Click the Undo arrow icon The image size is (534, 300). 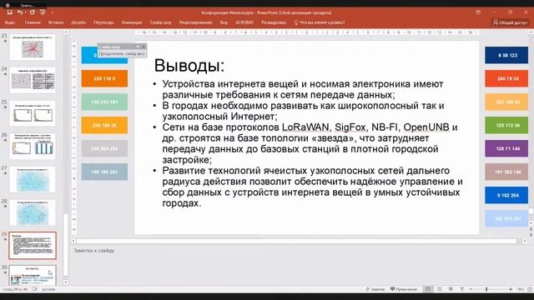(20, 12)
